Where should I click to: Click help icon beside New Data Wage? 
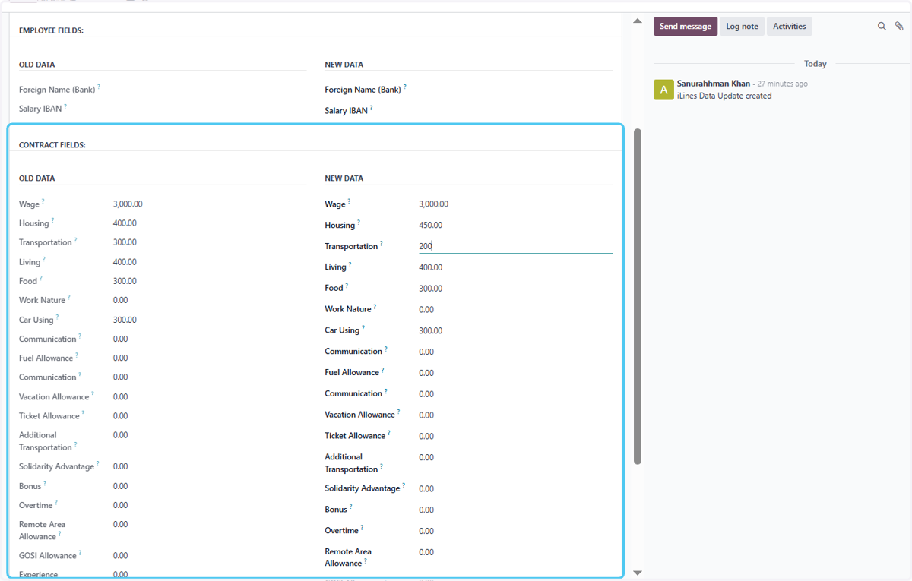[x=349, y=201]
